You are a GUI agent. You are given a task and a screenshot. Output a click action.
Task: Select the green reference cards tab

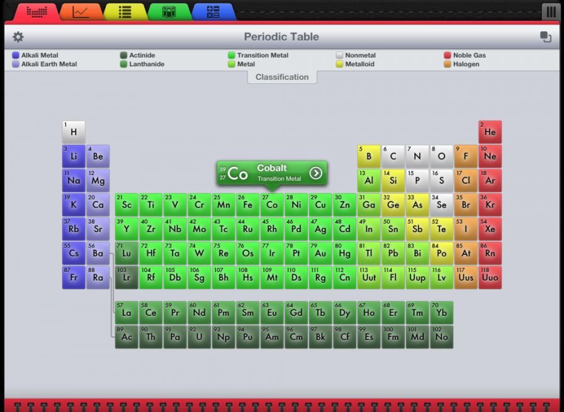tap(169, 11)
